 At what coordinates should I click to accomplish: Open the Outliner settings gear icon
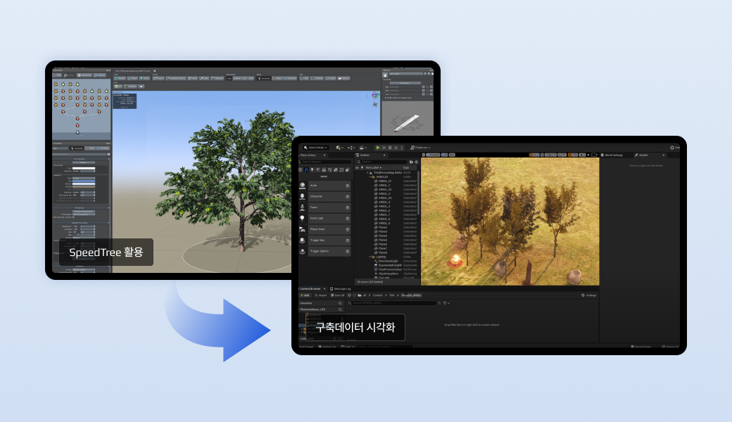coord(417,162)
